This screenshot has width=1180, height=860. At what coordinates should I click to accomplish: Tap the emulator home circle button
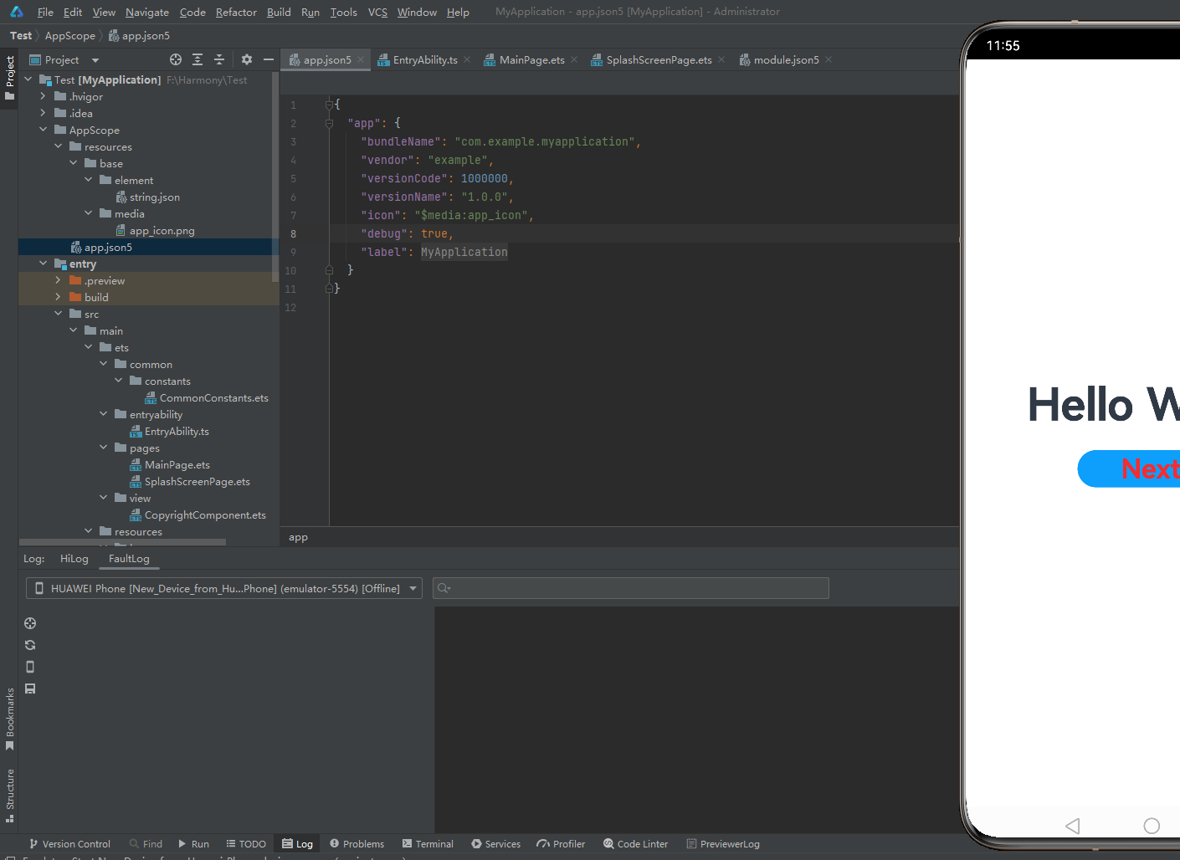click(1152, 826)
